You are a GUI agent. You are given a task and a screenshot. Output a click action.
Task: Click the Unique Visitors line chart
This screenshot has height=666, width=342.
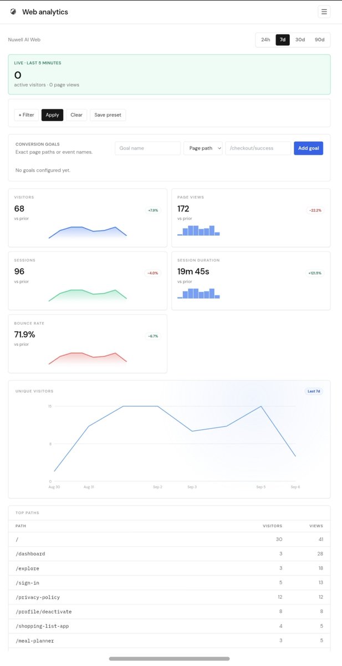tap(175, 443)
